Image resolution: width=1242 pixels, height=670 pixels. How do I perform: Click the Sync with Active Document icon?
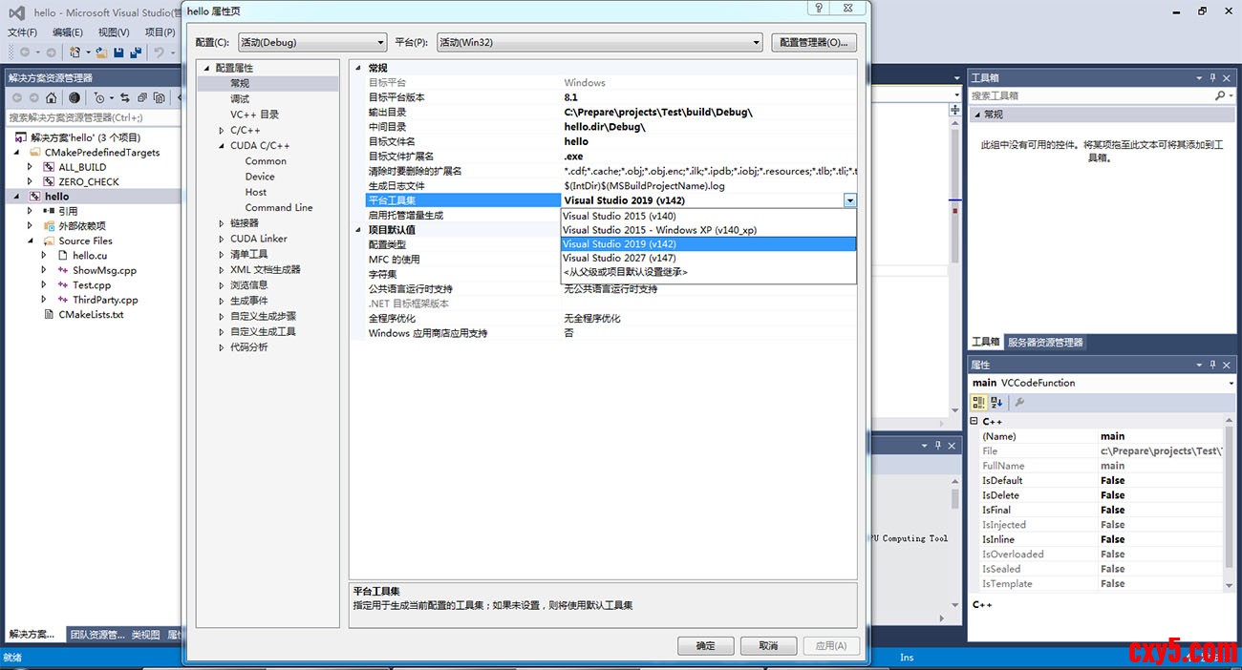(125, 97)
